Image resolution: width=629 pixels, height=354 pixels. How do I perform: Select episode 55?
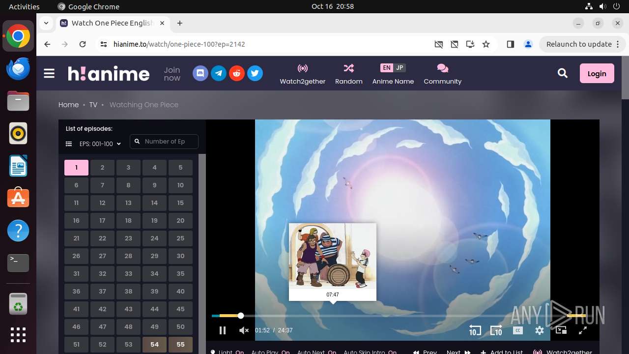pyautogui.click(x=180, y=345)
